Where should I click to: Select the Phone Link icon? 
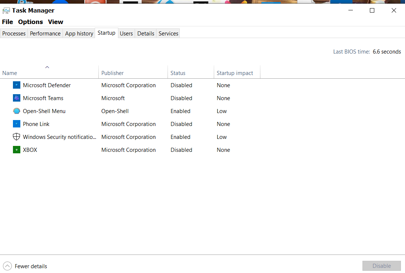(17, 124)
